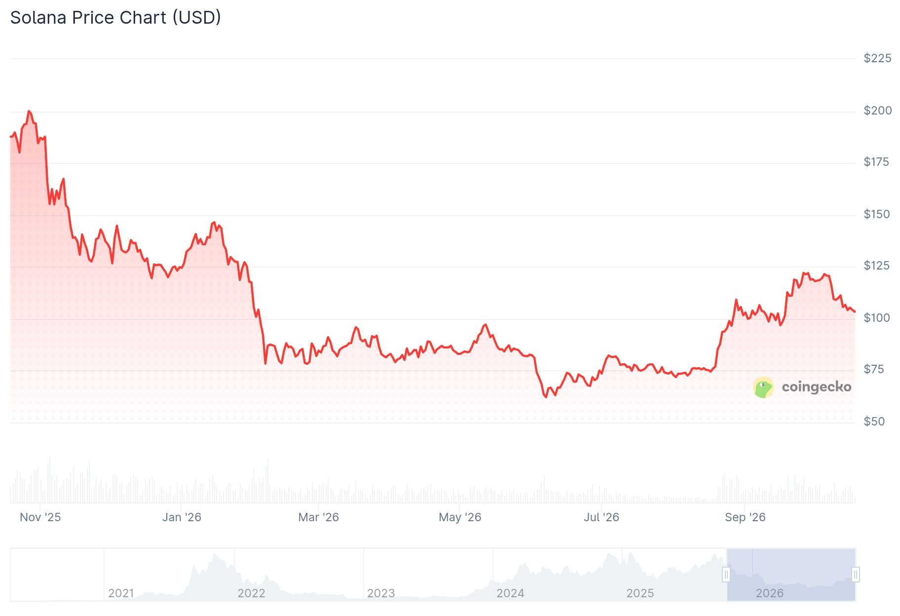The height and width of the screenshot is (616, 900).
Task: Click the Jan '26 axis label
Action: click(182, 517)
